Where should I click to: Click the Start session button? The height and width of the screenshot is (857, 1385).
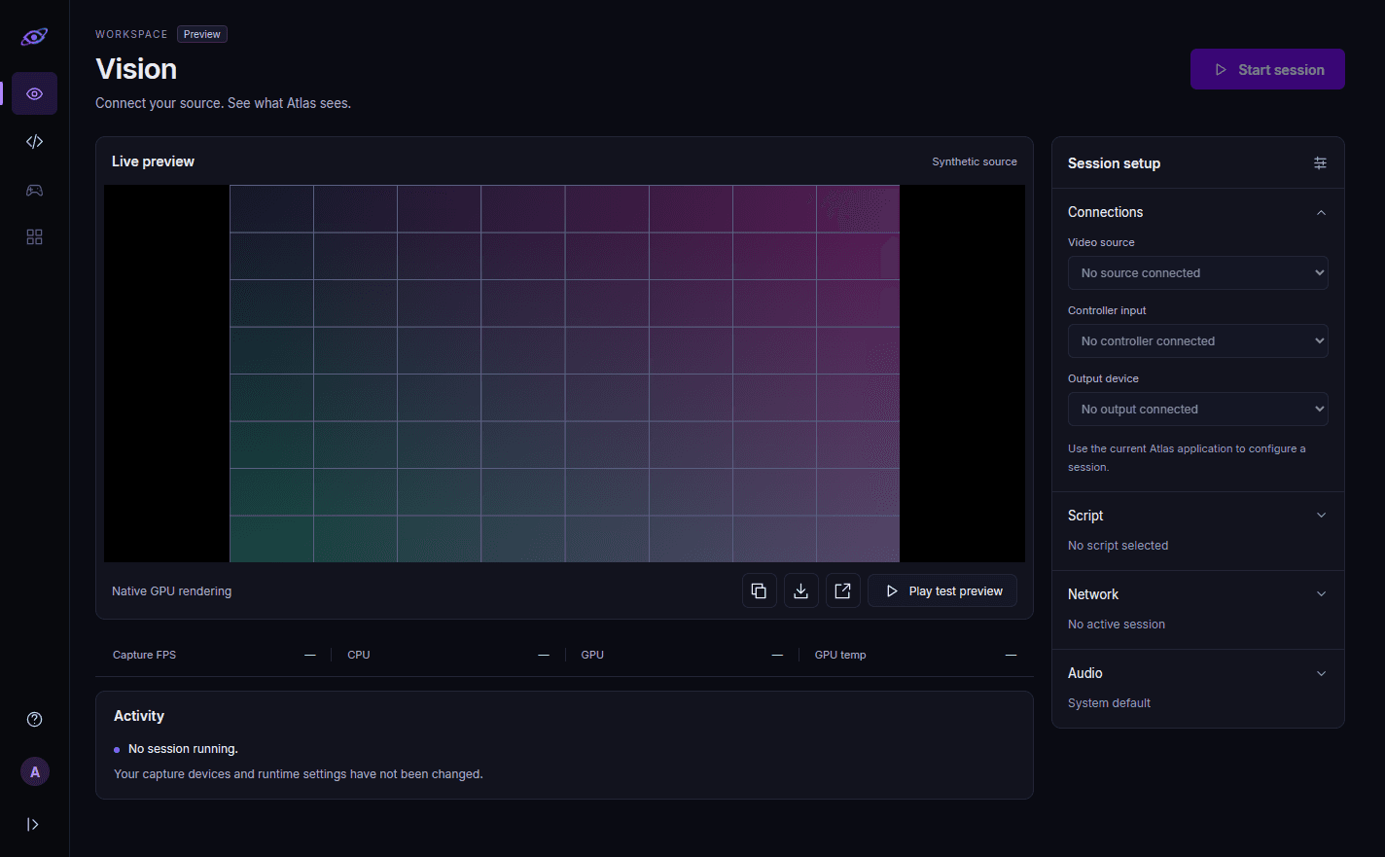pyautogui.click(x=1267, y=69)
